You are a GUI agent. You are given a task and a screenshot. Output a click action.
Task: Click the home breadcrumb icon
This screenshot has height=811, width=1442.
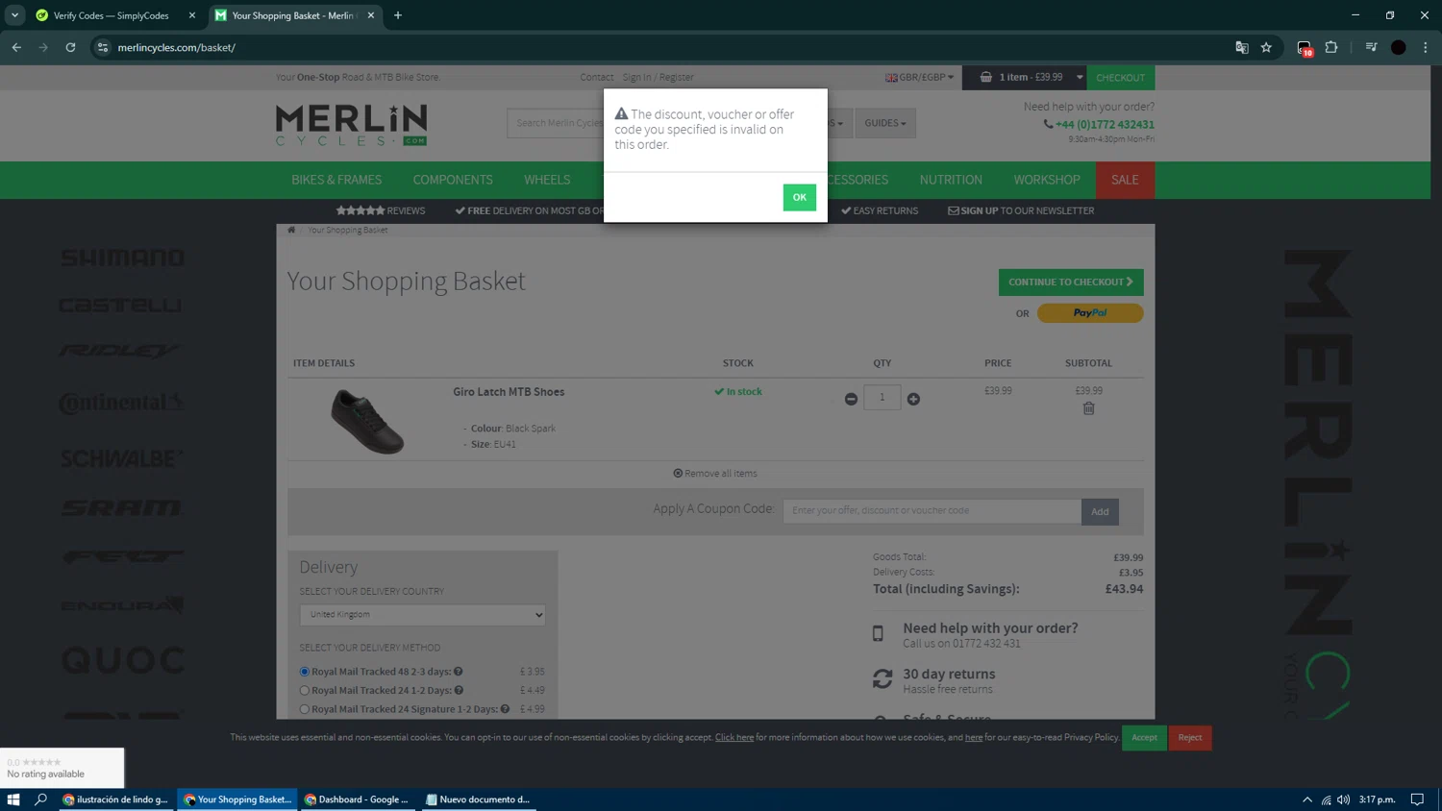click(x=291, y=230)
